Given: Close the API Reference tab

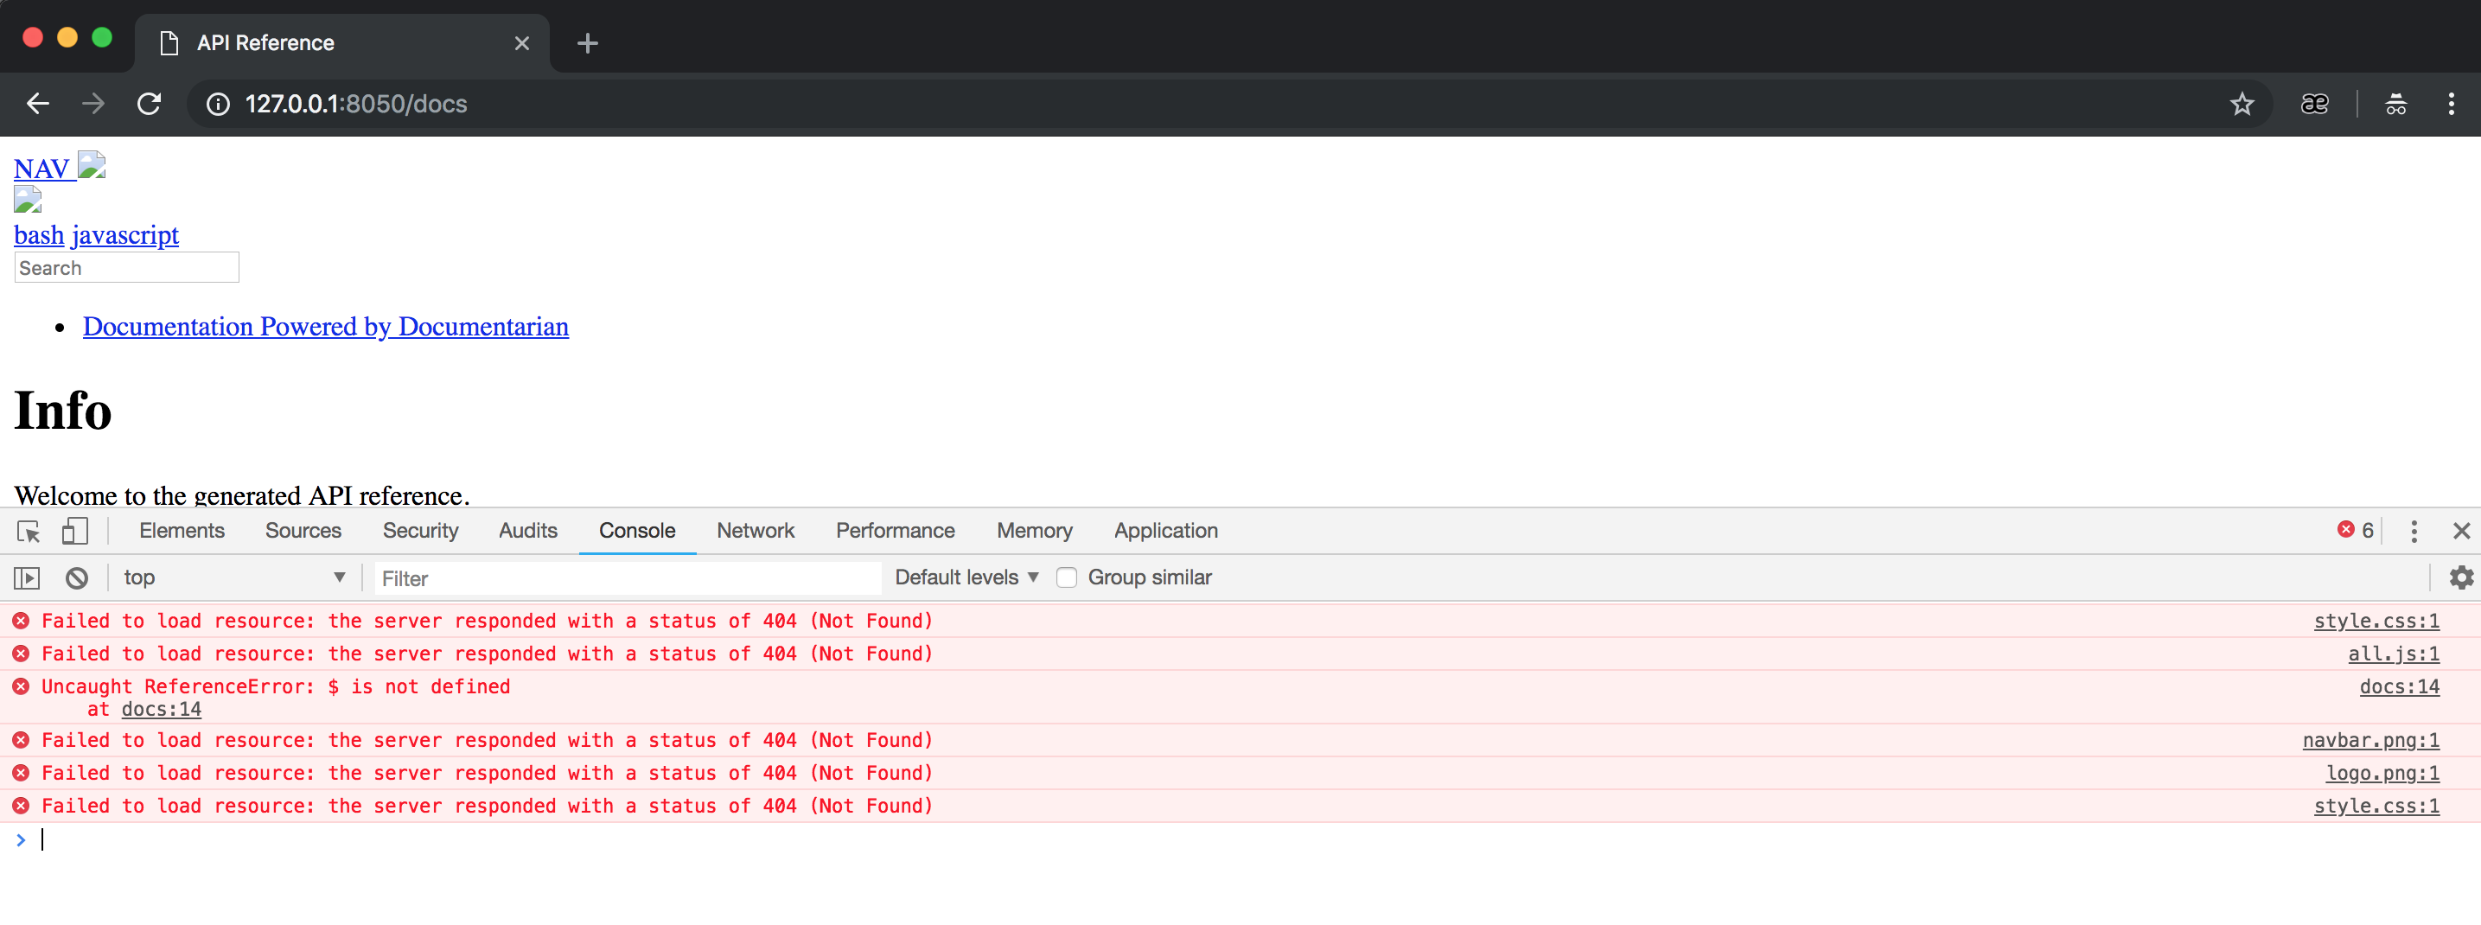Looking at the screenshot, I should tap(522, 43).
